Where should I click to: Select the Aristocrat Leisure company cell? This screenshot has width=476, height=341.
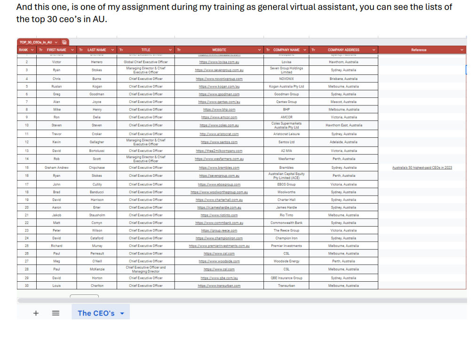286,134
